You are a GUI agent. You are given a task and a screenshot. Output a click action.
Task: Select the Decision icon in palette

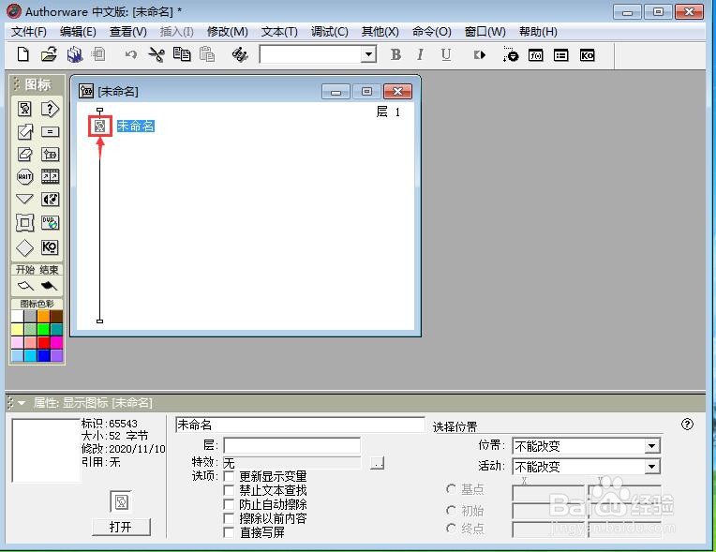point(50,109)
